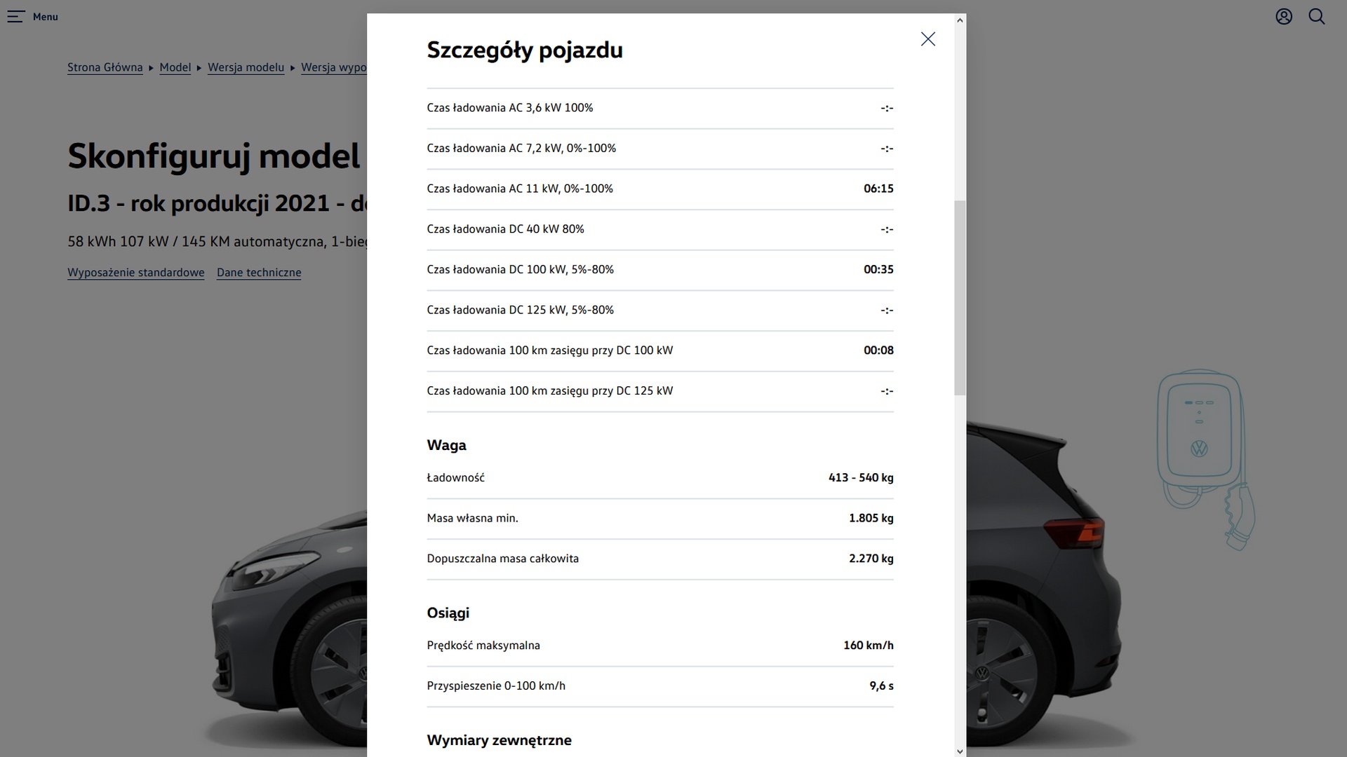Go to the Model breadcrumb link
The height and width of the screenshot is (757, 1347).
click(175, 67)
